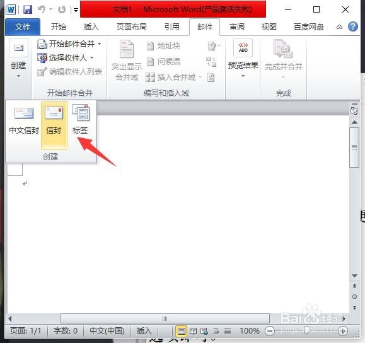Click the Match Fields icon
The width and height of the screenshot is (365, 343).
tap(211, 62)
